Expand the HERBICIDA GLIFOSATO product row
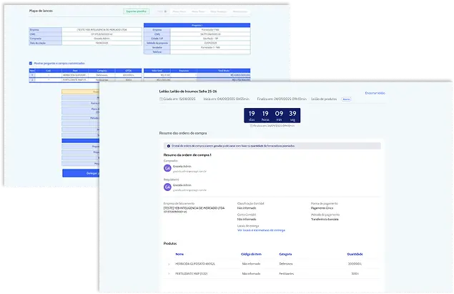 (x=169, y=263)
